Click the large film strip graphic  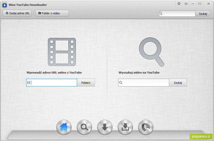(x=62, y=52)
